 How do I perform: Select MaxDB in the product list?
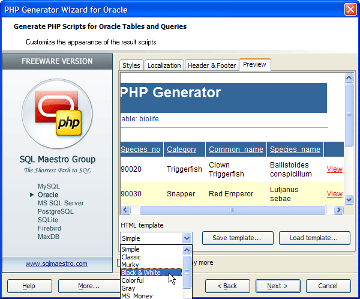(49, 237)
